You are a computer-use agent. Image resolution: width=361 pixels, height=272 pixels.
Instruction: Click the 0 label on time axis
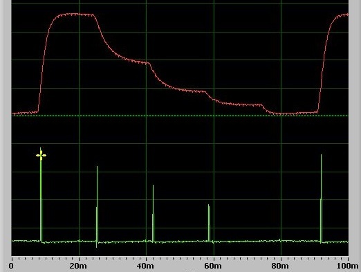point(11,266)
